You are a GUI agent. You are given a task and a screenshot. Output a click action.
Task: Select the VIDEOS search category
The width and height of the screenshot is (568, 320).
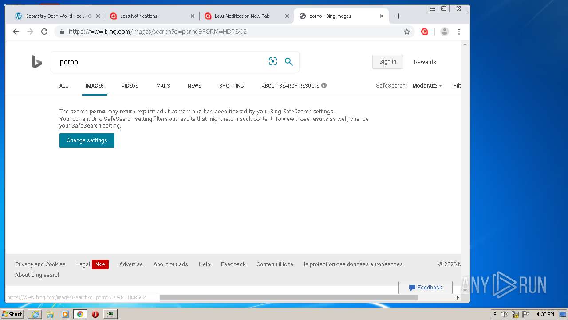[130, 86]
